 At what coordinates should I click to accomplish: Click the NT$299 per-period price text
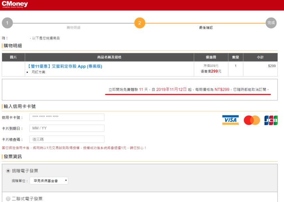[222, 89]
